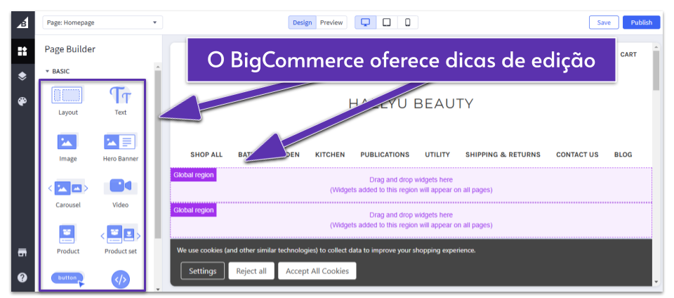Select the Button widget
The width and height of the screenshot is (674, 298).
click(68, 278)
